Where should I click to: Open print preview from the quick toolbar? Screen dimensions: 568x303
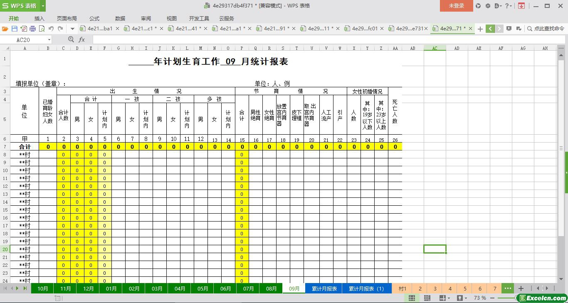(x=42, y=29)
